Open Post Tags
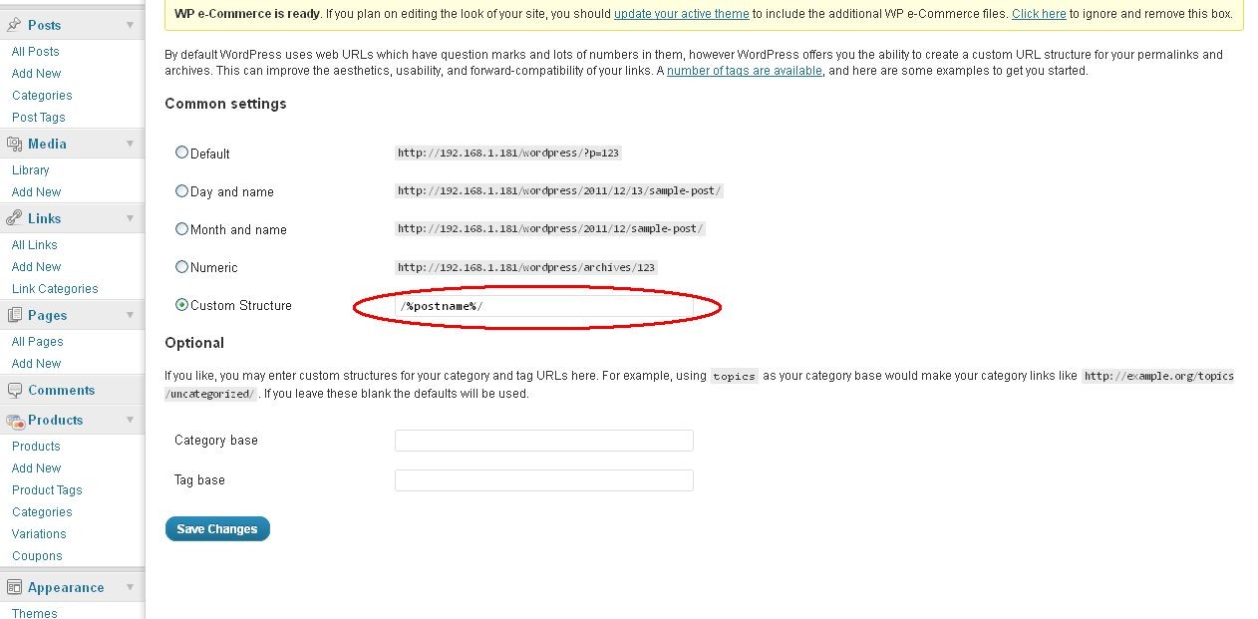 (39, 117)
